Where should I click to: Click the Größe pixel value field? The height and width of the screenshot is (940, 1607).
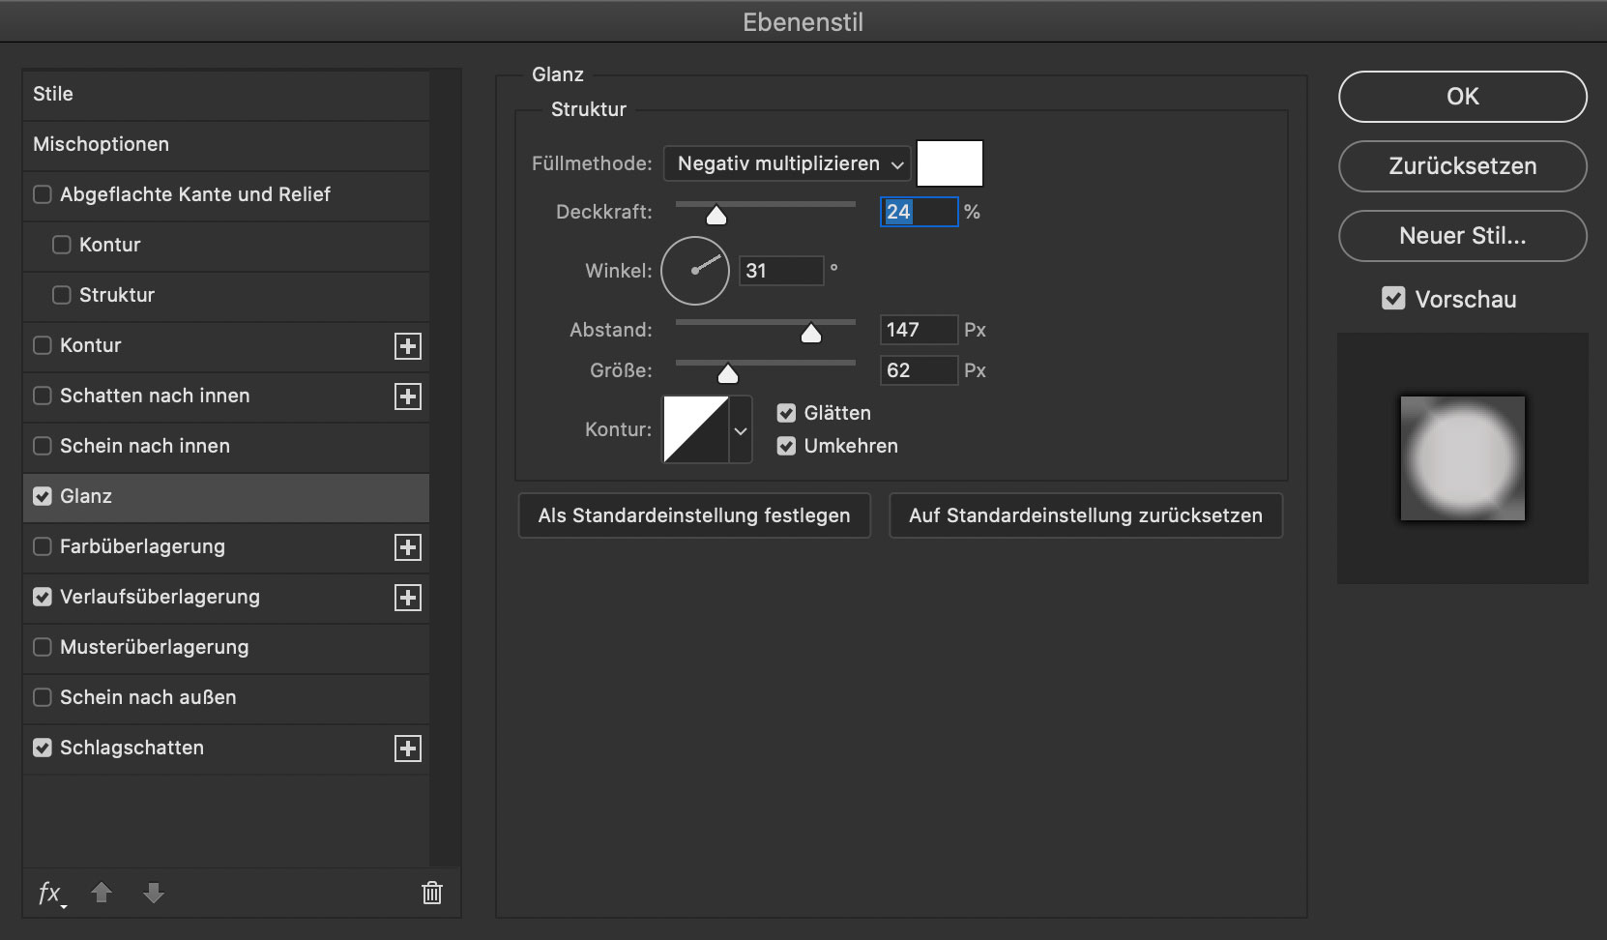click(x=919, y=370)
